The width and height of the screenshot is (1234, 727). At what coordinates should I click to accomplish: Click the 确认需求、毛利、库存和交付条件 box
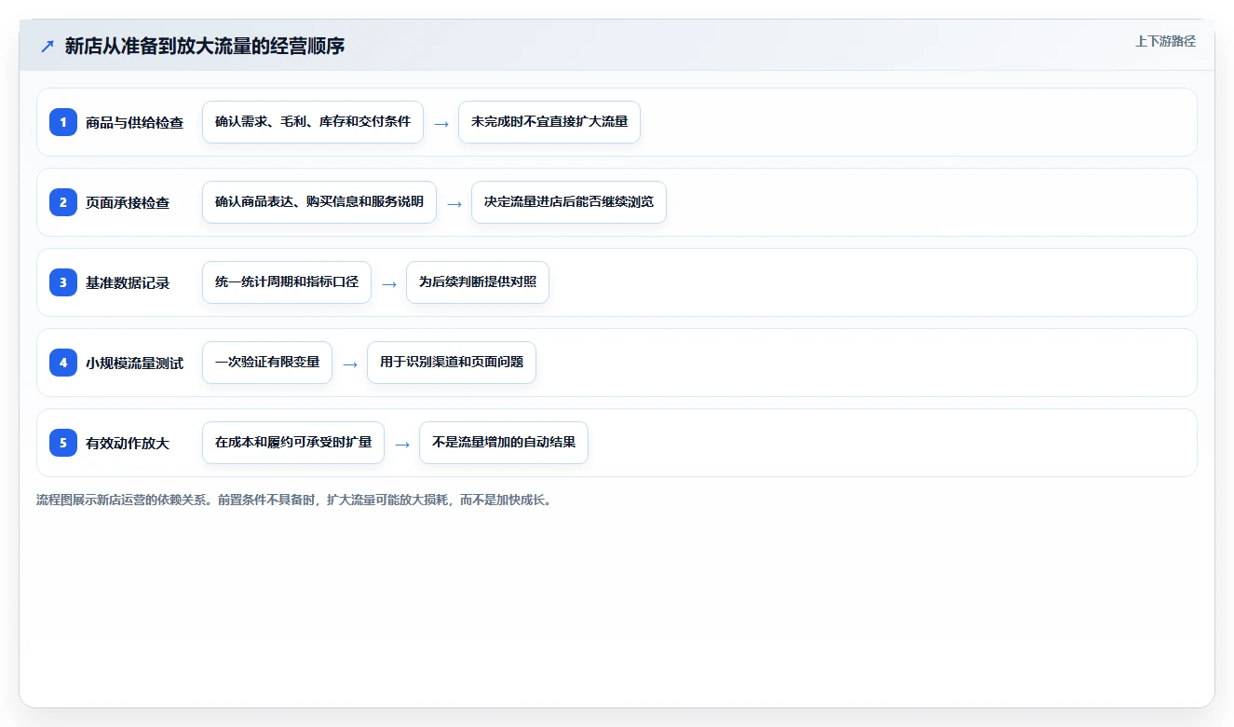tap(313, 122)
